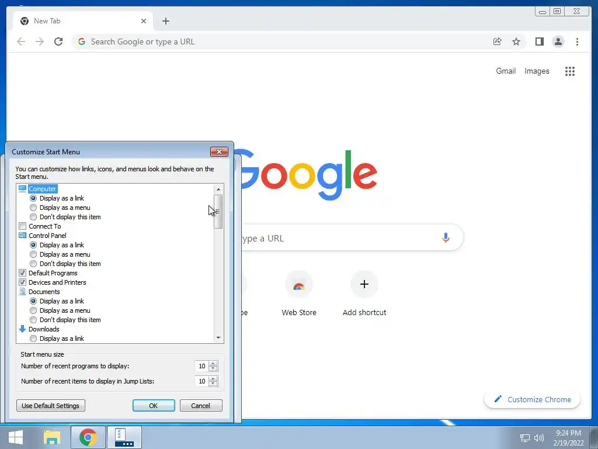The width and height of the screenshot is (598, 449).
Task: Open taskbar clock and date
Action: (x=568, y=438)
